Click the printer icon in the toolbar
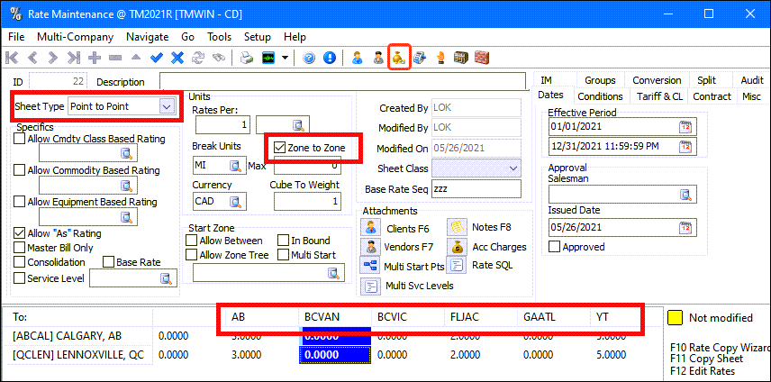771x382 pixels. [x=246, y=58]
